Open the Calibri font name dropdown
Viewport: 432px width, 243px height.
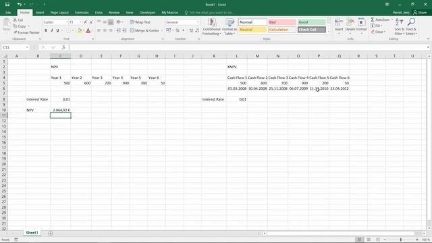pyautogui.click(x=67, y=22)
